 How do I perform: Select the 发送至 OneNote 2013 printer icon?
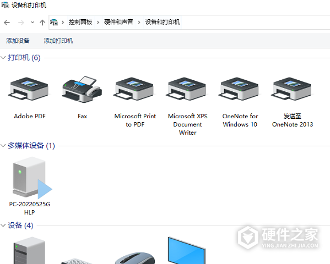coord(291,89)
